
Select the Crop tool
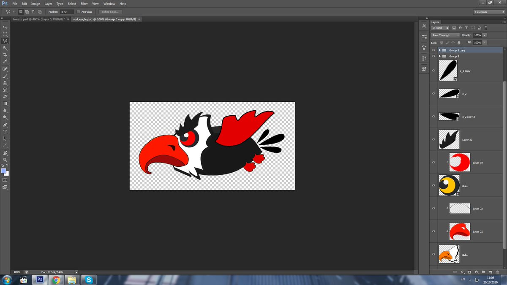point(5,55)
